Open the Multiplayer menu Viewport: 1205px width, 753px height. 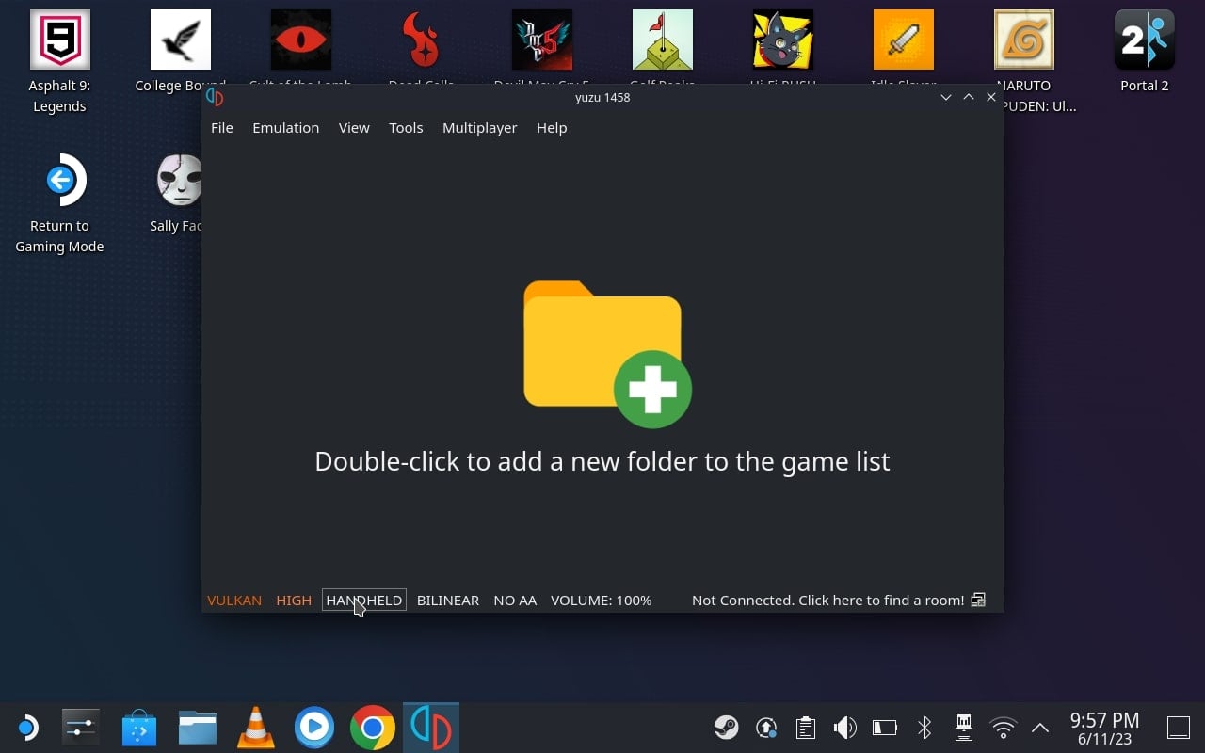coord(480,128)
